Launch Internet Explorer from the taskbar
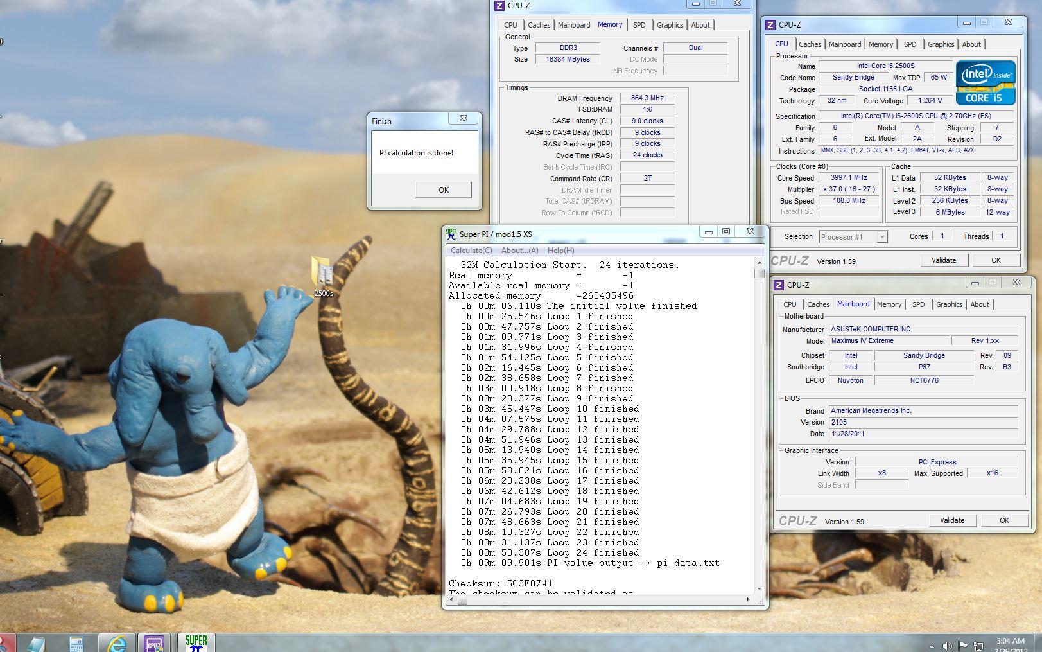Screen dimensions: 1042x652 pyautogui.click(x=116, y=643)
